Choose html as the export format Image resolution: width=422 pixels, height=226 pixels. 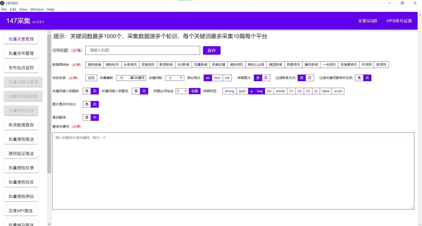[217, 78]
